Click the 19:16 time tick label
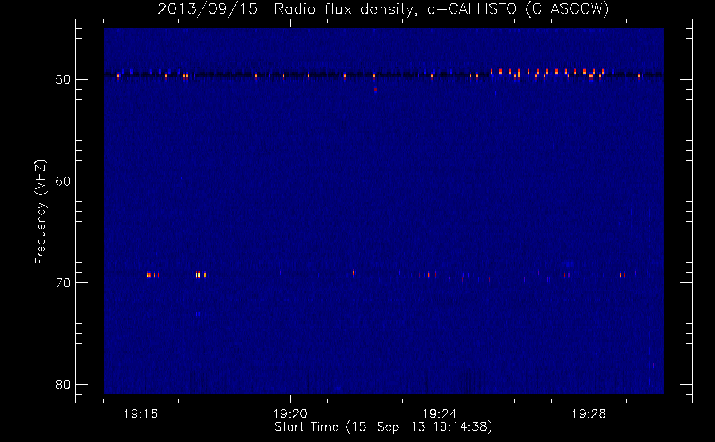 coord(141,414)
